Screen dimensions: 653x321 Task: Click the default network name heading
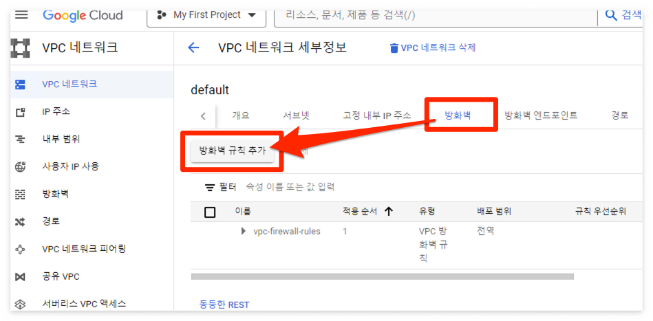pos(210,89)
